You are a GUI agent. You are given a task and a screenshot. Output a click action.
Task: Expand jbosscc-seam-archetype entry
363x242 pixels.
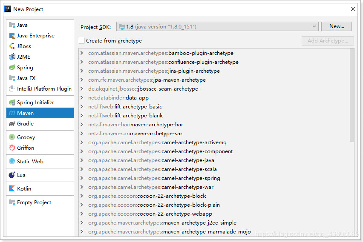click(82, 89)
